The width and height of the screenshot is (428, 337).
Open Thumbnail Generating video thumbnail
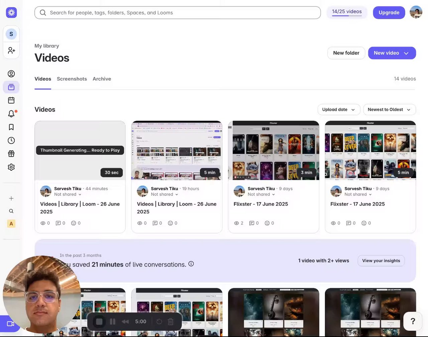point(80,150)
